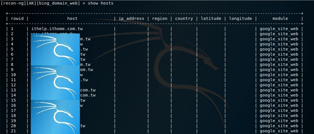
Task: Select the 'ip_address' column header
Action: (131, 19)
